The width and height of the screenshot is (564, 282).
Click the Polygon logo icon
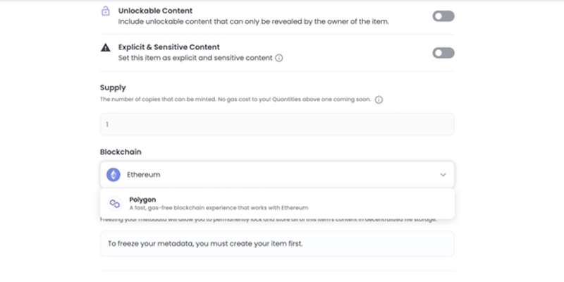click(x=115, y=204)
